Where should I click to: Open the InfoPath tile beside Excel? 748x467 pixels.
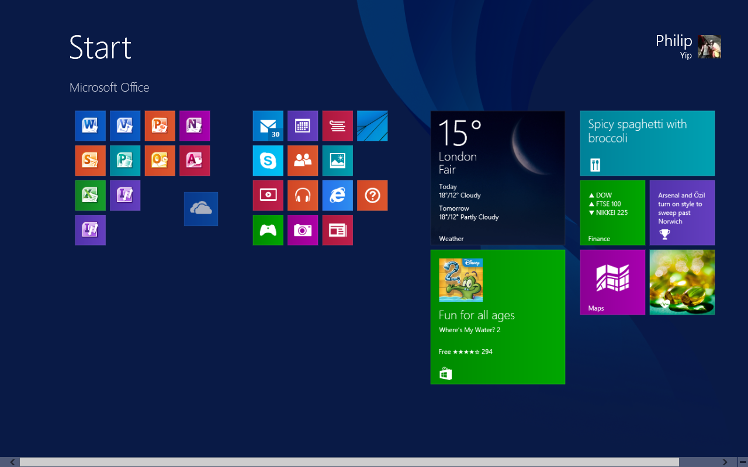click(x=125, y=196)
